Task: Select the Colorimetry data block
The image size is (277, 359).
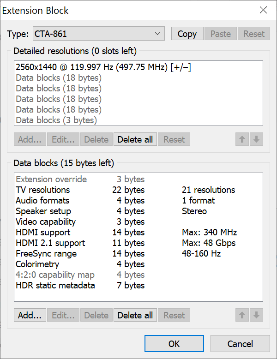Action: (37, 264)
